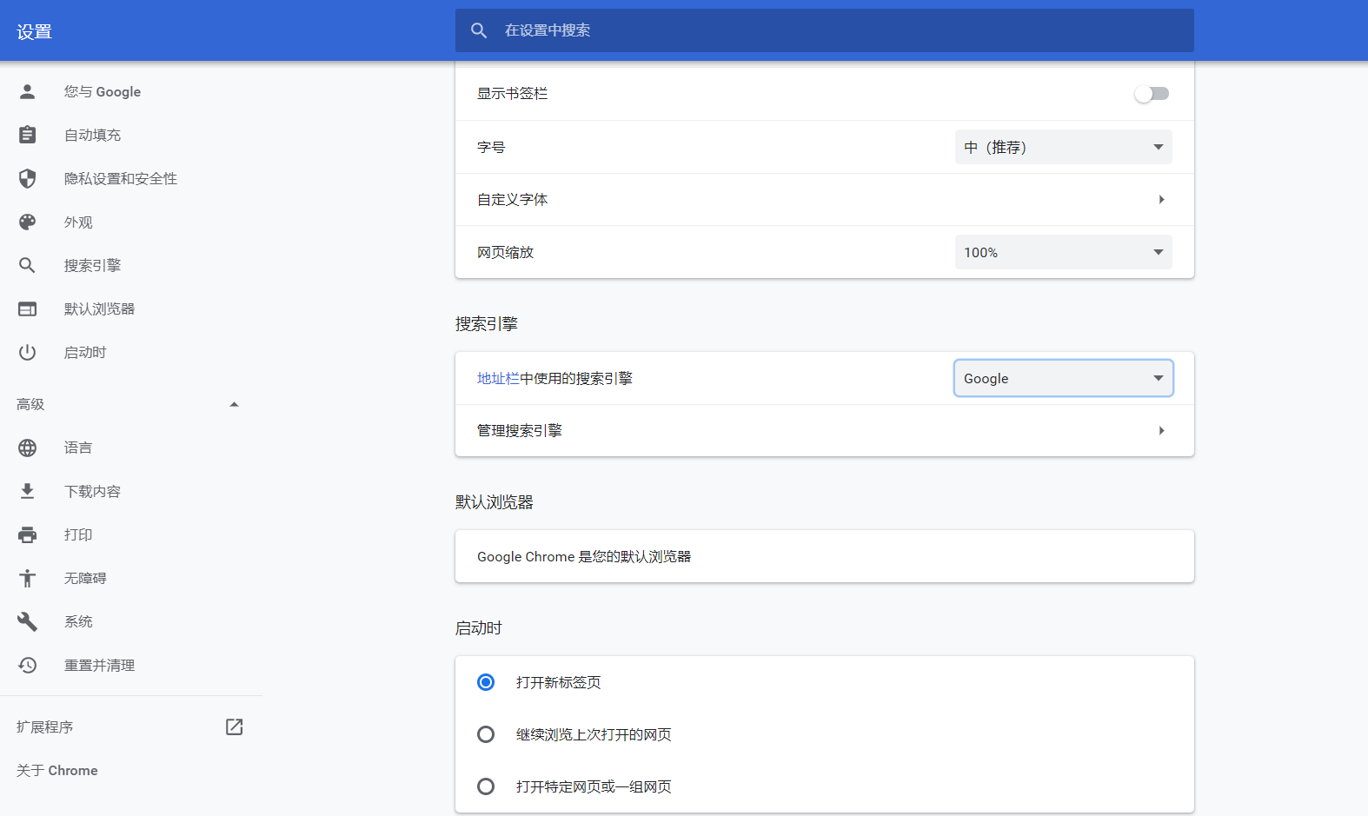1368x816 pixels.
Task: Open 打印 sidebar entry
Action: 78,535
